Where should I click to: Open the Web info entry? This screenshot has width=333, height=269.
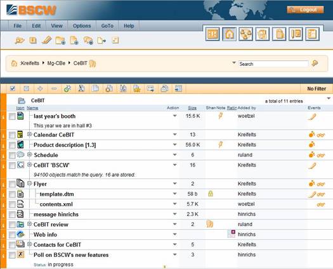click(45, 235)
